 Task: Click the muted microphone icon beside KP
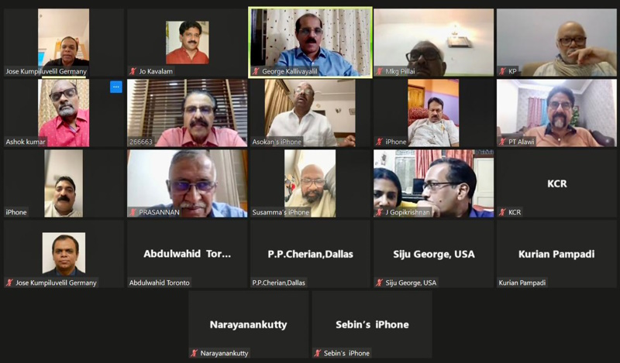pos(502,71)
